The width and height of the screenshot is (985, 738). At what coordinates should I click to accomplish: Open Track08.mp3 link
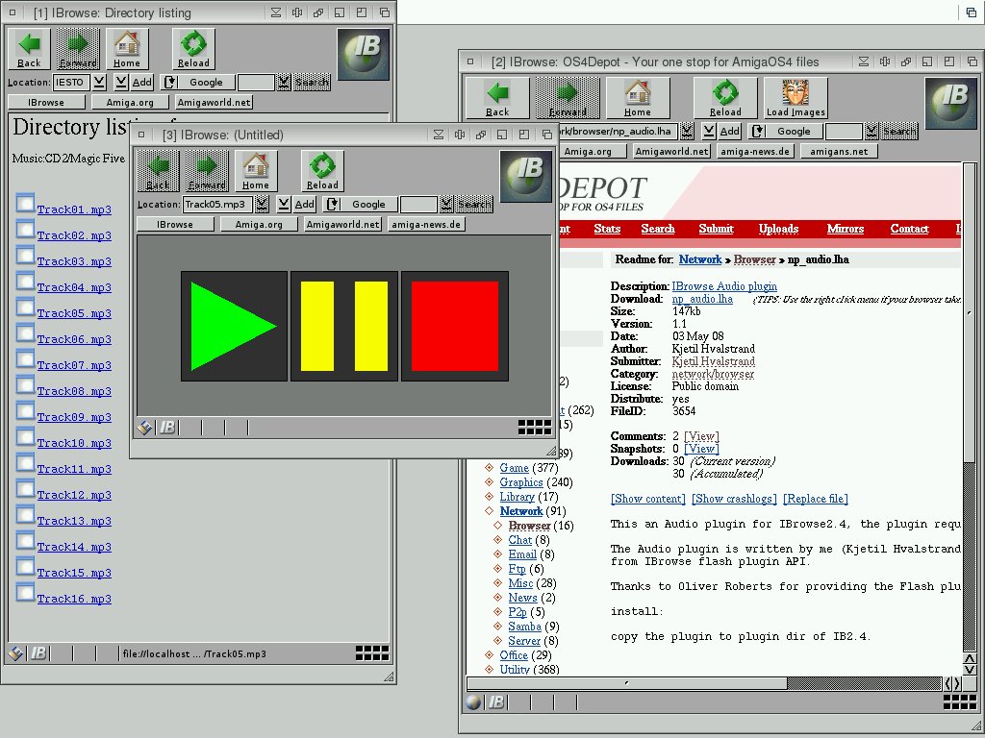pyautogui.click(x=74, y=392)
